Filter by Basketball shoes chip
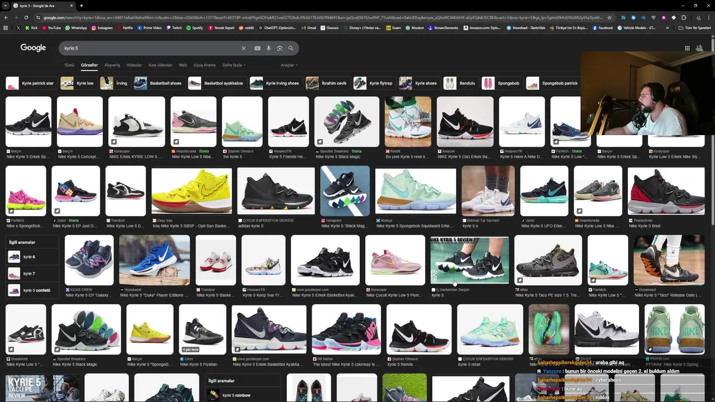The height and width of the screenshot is (402, 715). (159, 83)
